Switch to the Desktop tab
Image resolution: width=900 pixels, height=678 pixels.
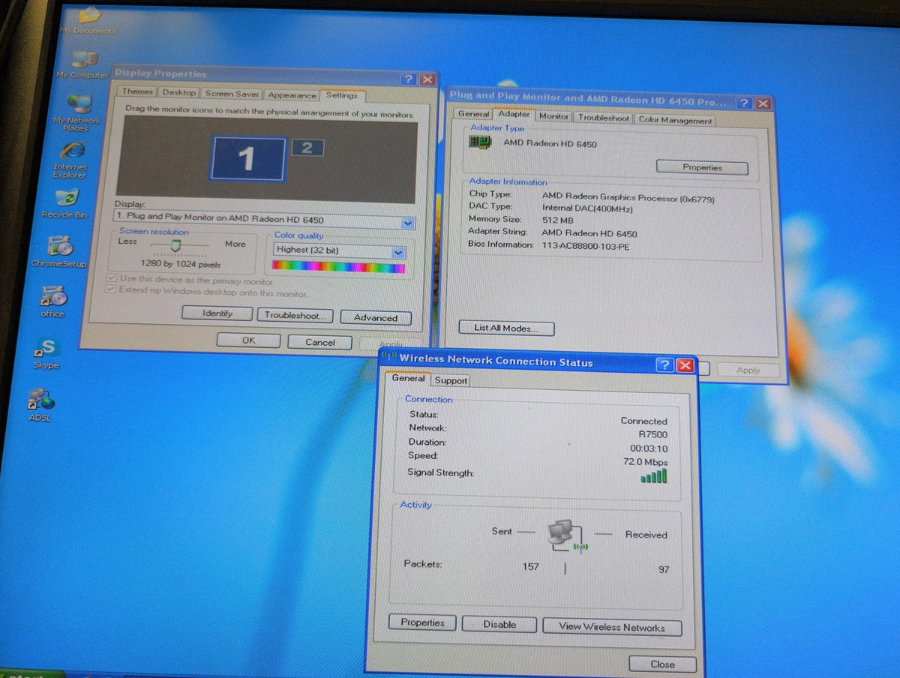[x=179, y=92]
